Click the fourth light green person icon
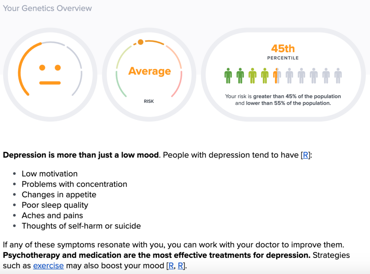 [x=265, y=76]
